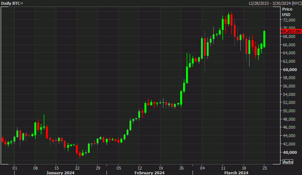This screenshot has height=175, width=302.
Task: Click the 48,000 price axis label
Action: point(289,119)
